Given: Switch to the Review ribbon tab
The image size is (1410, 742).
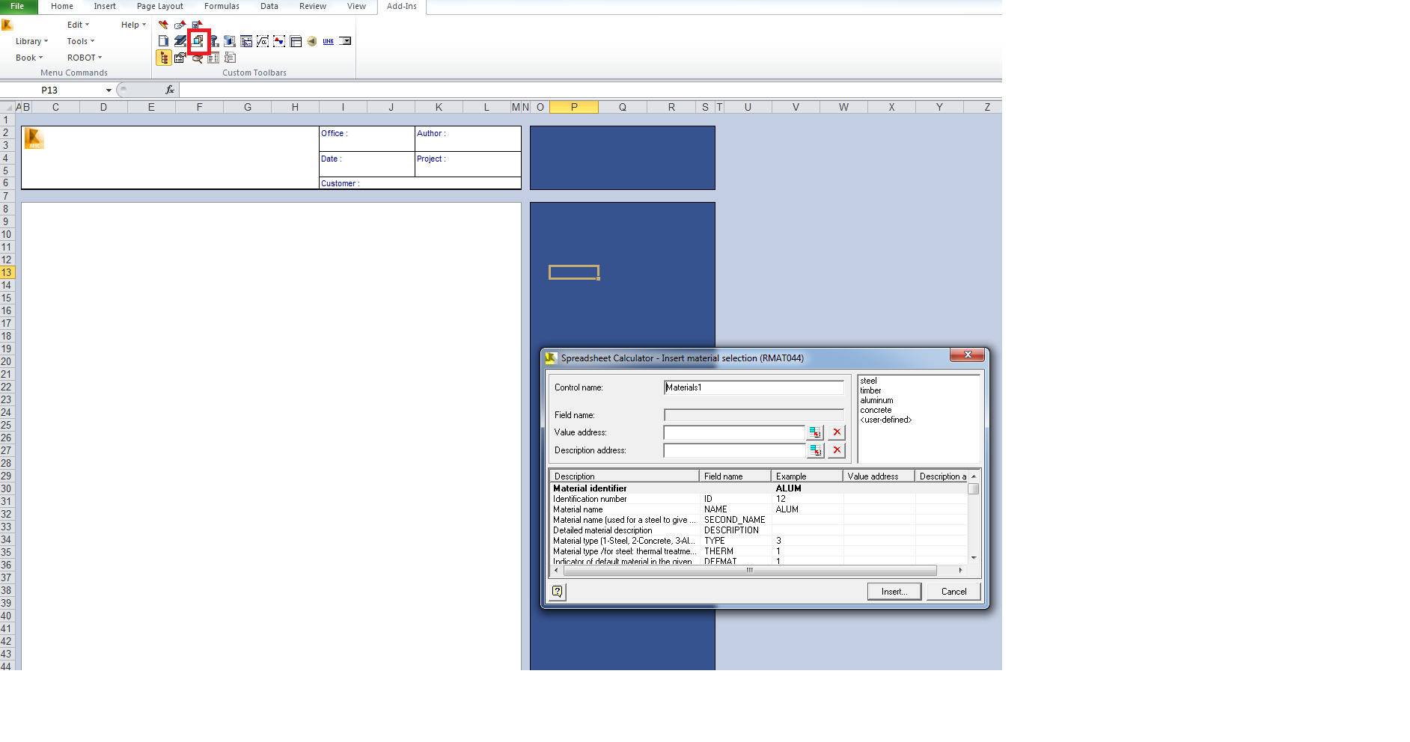Looking at the screenshot, I should (313, 6).
